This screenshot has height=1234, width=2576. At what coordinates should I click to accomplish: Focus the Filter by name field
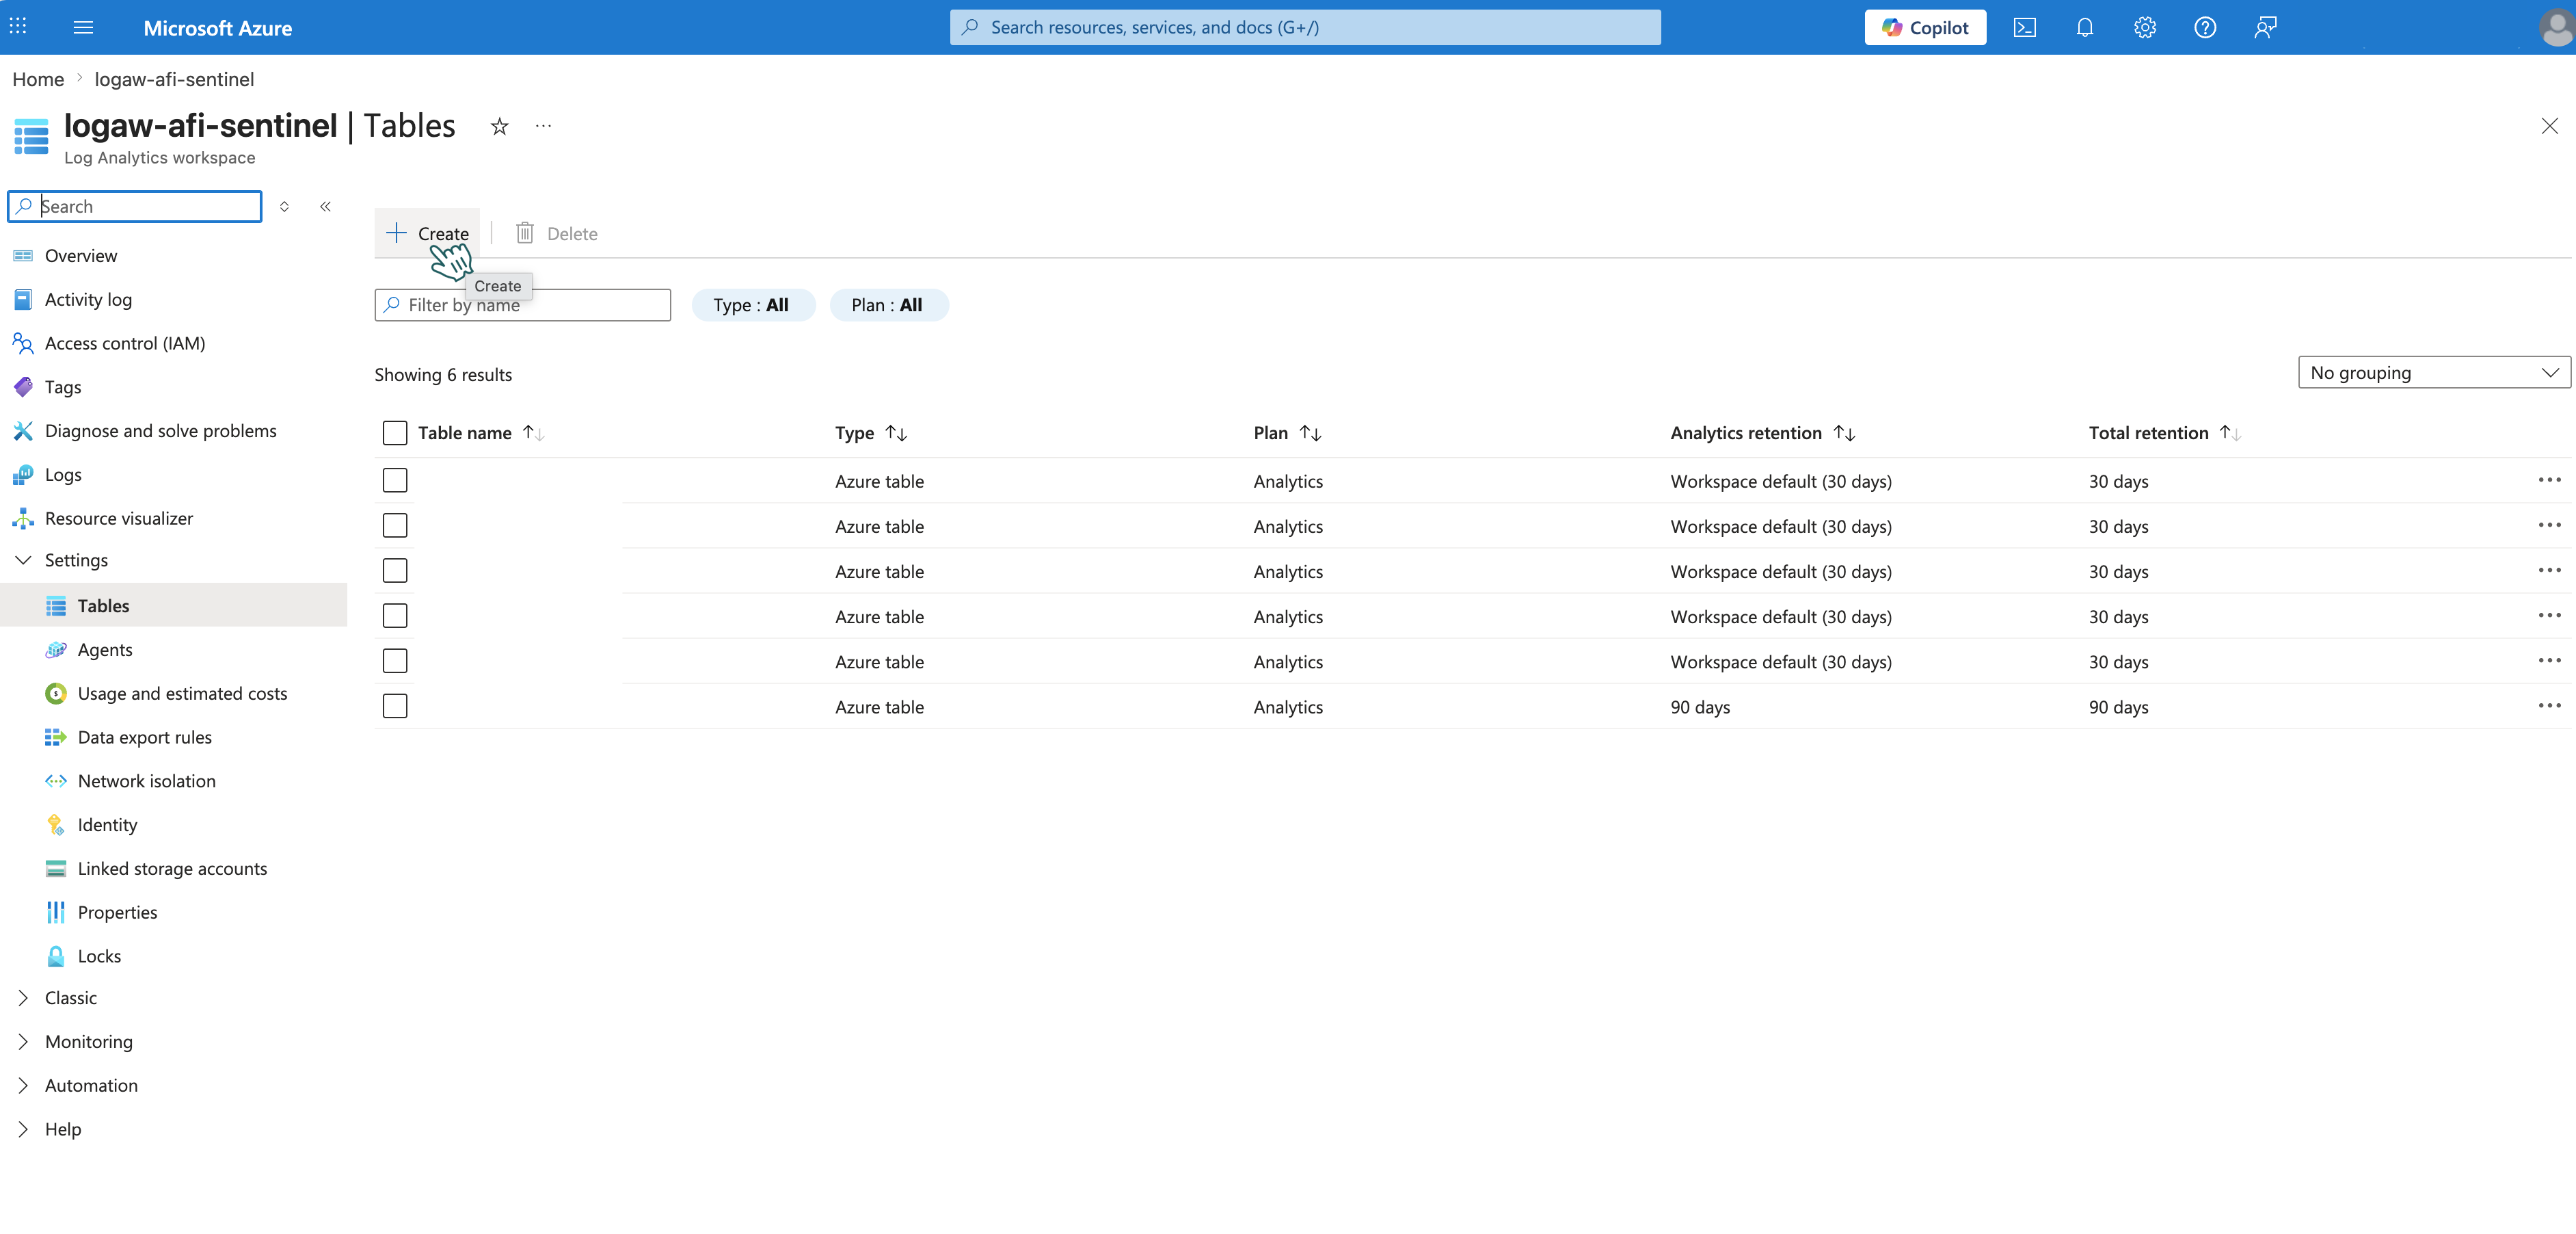tap(522, 305)
